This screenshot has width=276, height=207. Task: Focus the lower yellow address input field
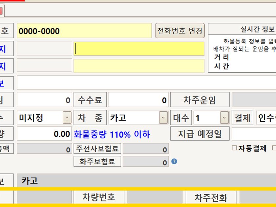(x=139, y=66)
